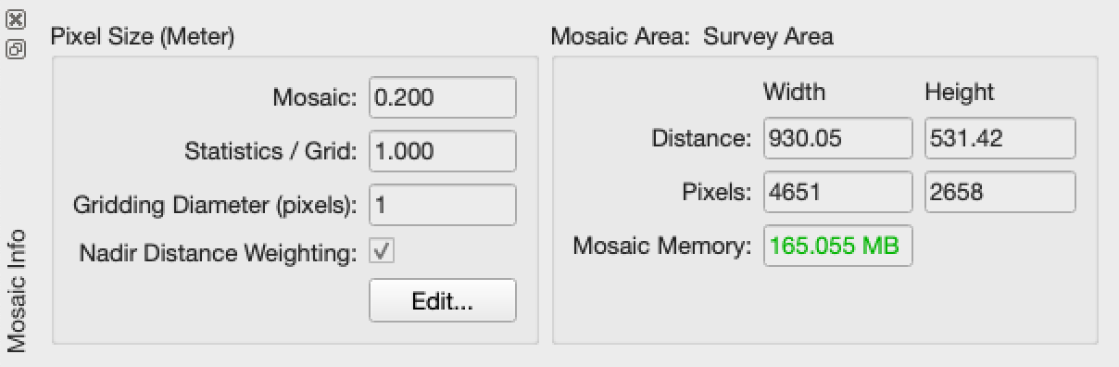Click the Mosaic Area: Survey Area heading
1119x367 pixels.
click(692, 37)
